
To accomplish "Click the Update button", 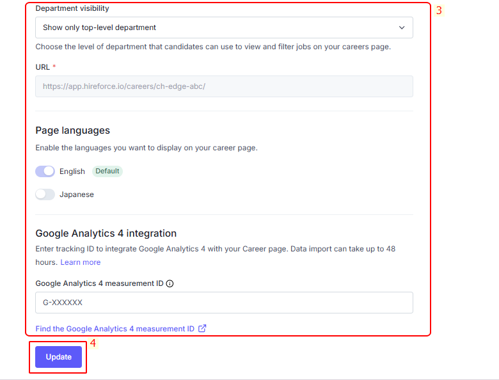I will click(59, 357).
